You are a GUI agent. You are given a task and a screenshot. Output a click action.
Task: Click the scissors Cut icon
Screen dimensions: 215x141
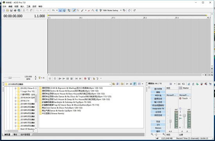24,10
